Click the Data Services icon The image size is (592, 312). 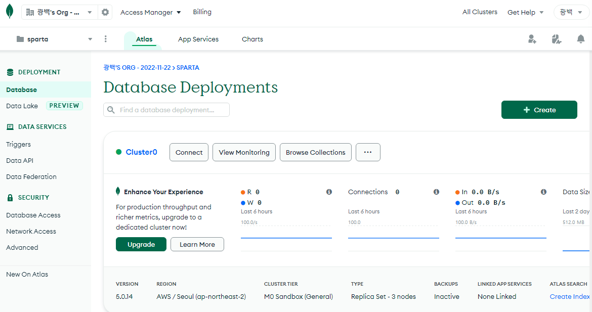(x=10, y=127)
